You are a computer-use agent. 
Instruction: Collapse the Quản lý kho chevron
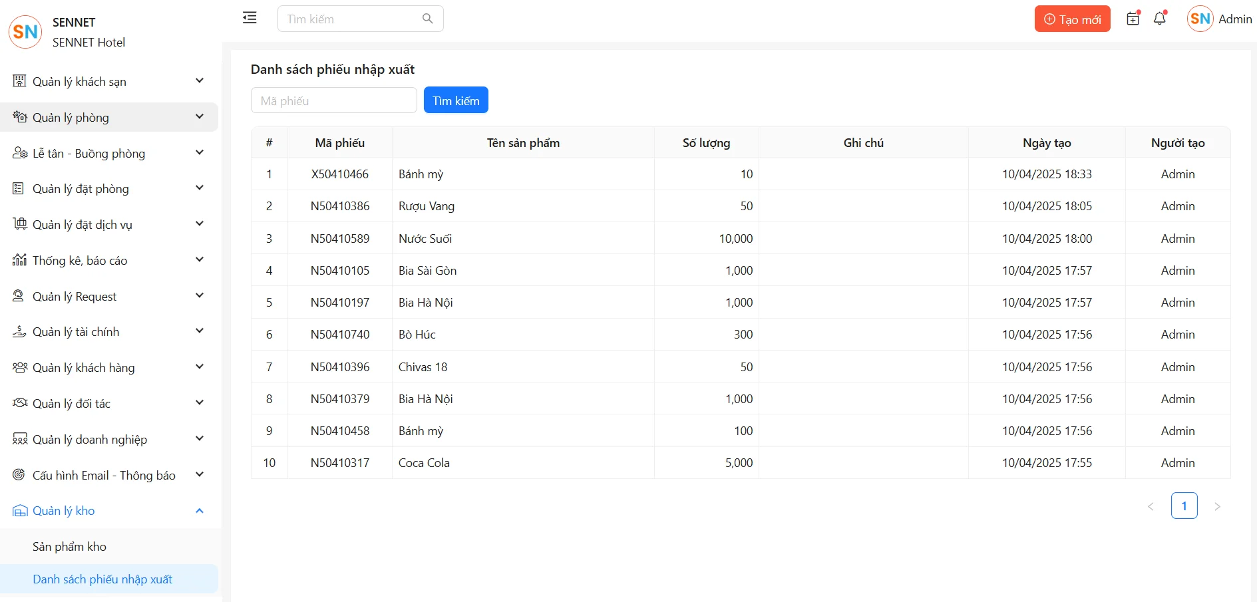click(199, 511)
